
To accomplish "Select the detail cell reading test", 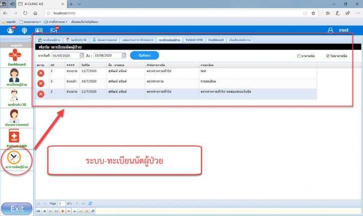I will click(258, 73).
